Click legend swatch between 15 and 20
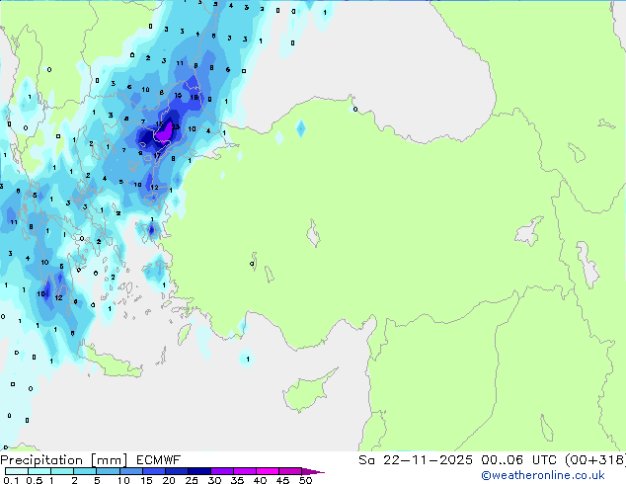626x484 pixels. (x=154, y=471)
